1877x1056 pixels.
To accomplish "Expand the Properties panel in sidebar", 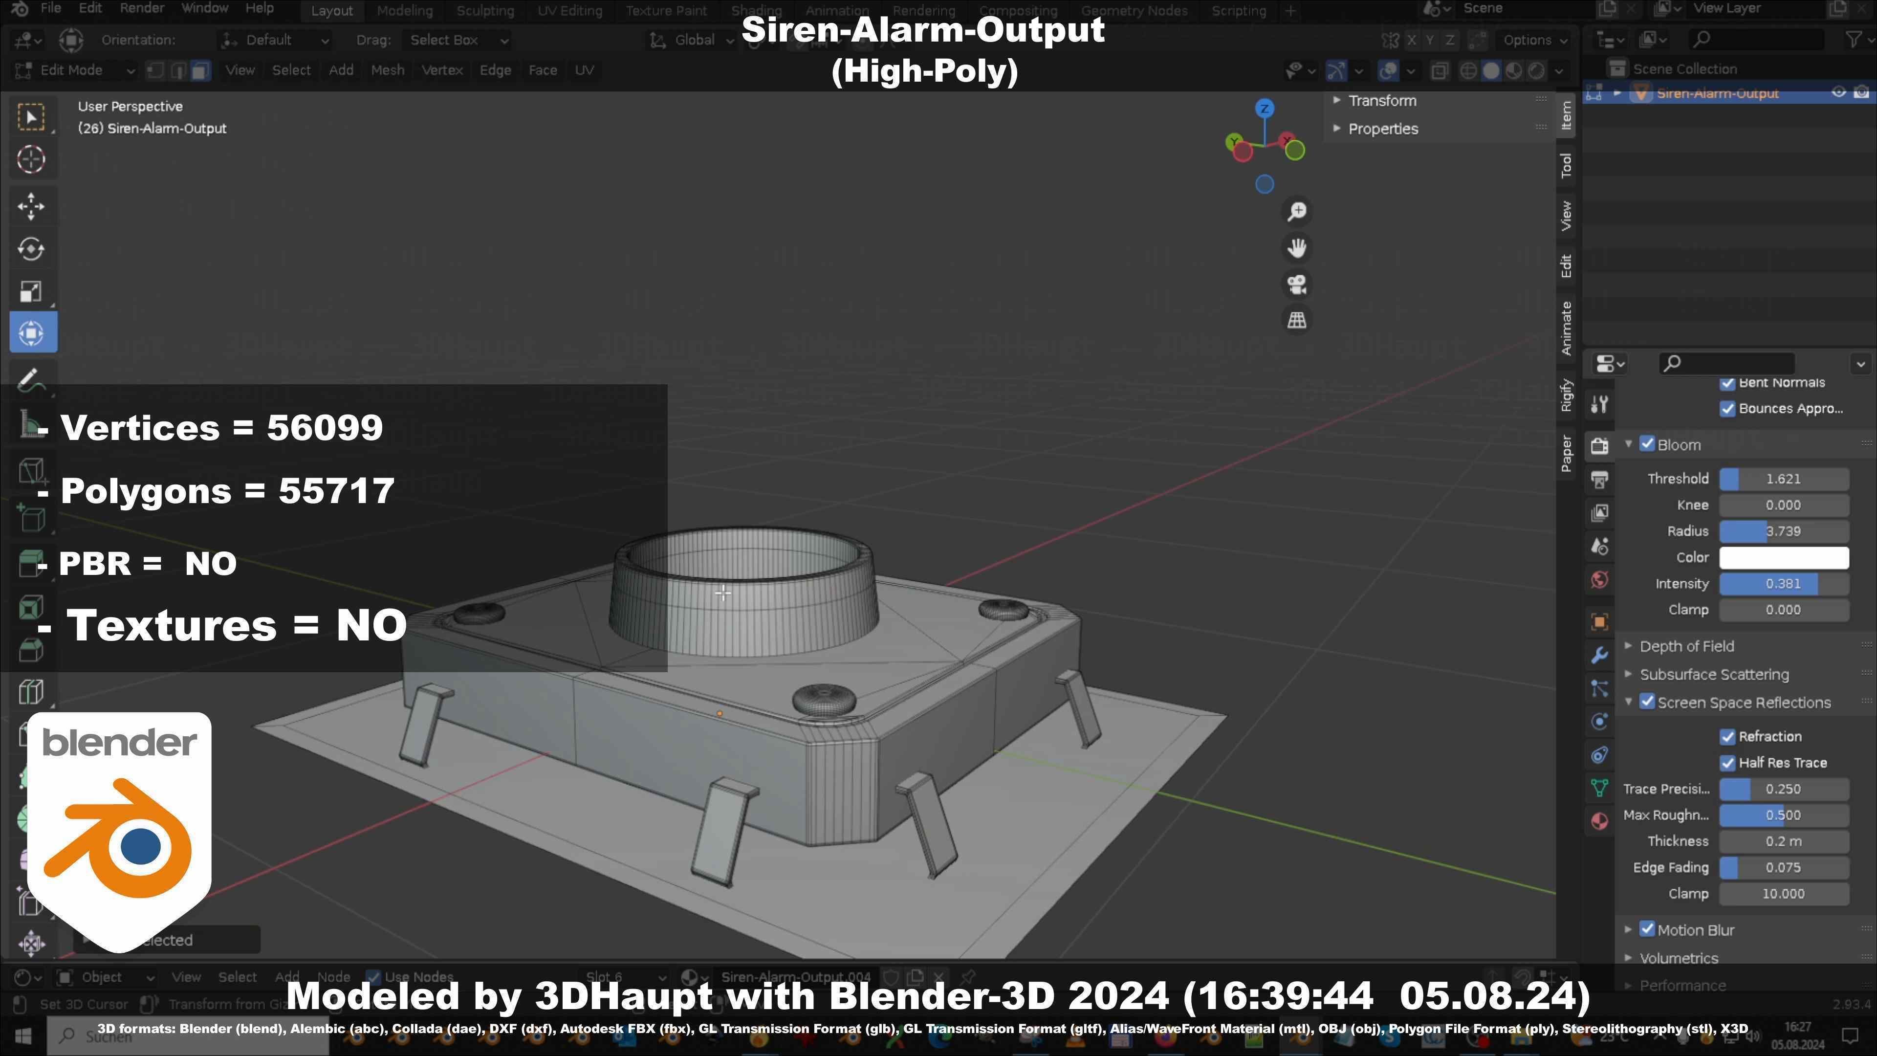I will [x=1383, y=129].
